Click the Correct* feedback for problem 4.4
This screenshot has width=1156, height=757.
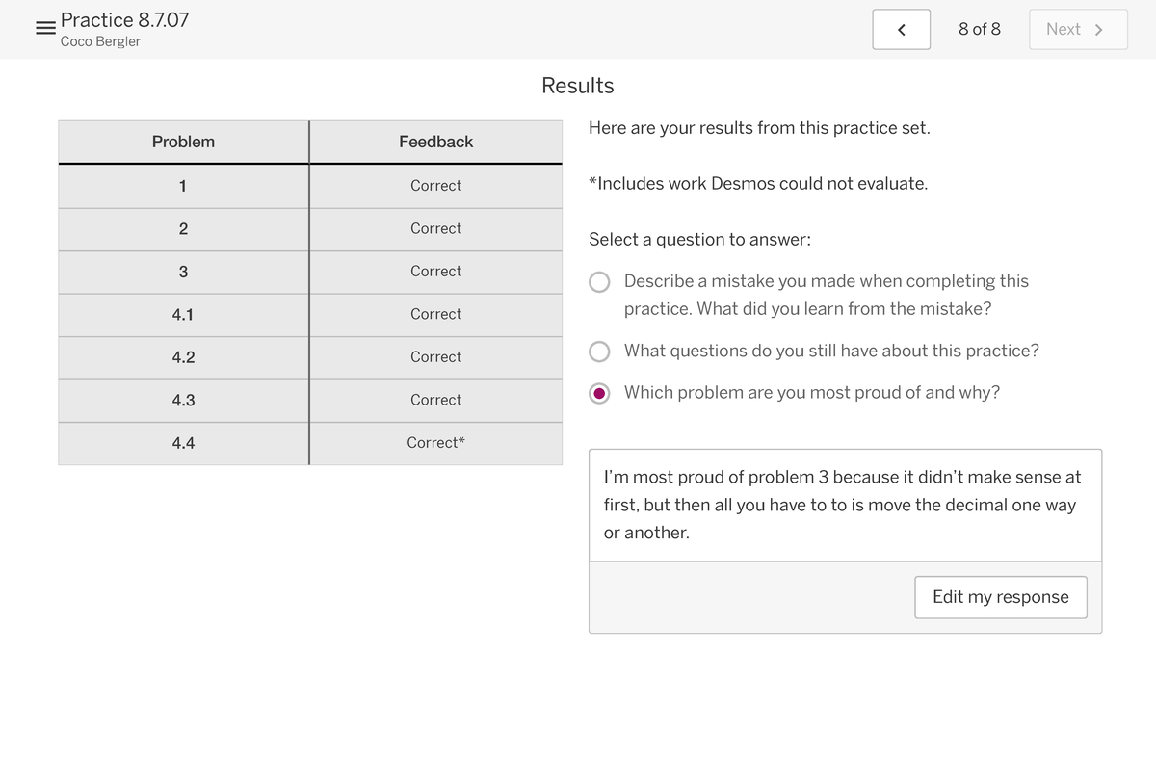point(435,443)
